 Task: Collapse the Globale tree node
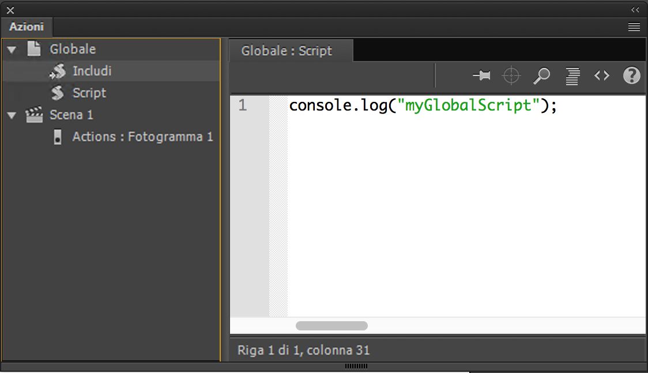[x=12, y=50]
